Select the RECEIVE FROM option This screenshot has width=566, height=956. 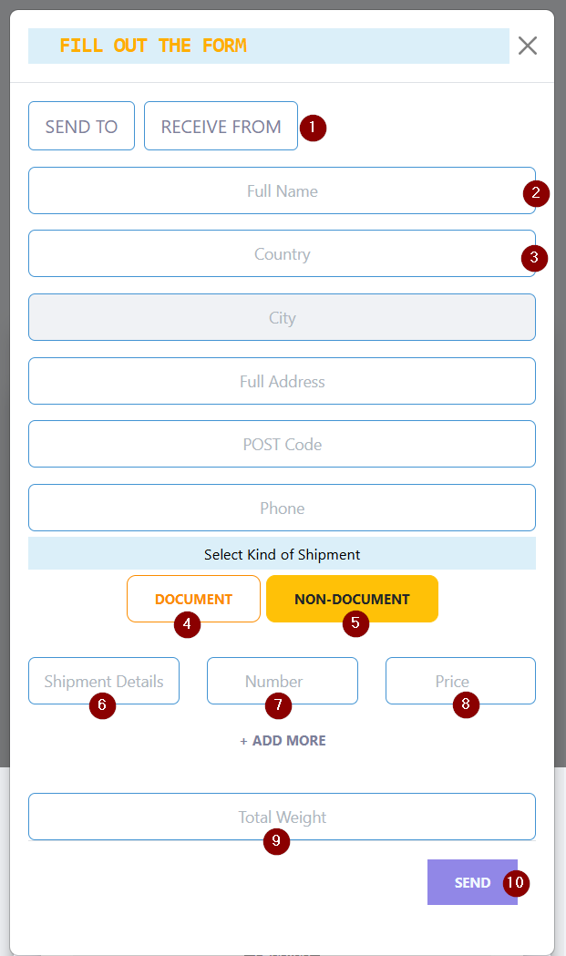coord(221,126)
